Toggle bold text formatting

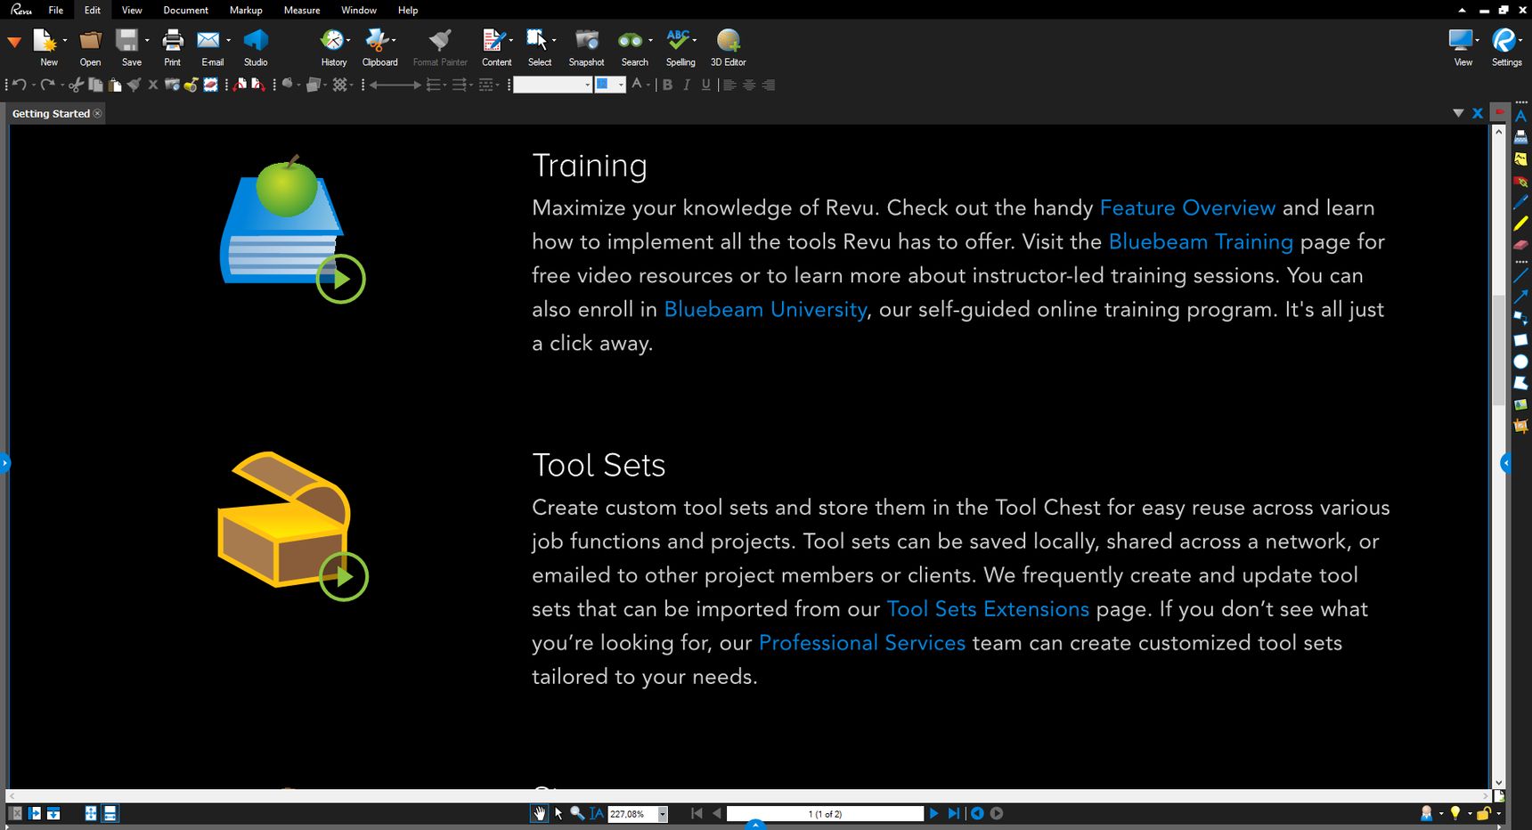[667, 85]
